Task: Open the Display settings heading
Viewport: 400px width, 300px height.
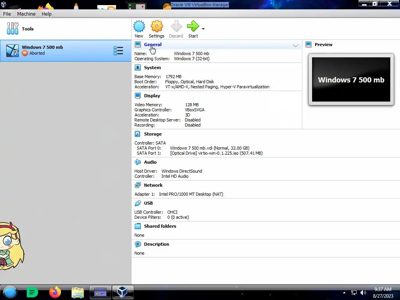Action: click(152, 96)
